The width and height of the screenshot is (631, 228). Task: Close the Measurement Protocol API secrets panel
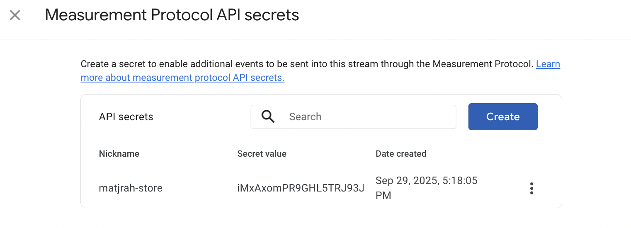[15, 16]
